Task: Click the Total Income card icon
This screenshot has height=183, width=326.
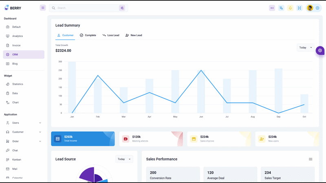Action: [x=58, y=139]
